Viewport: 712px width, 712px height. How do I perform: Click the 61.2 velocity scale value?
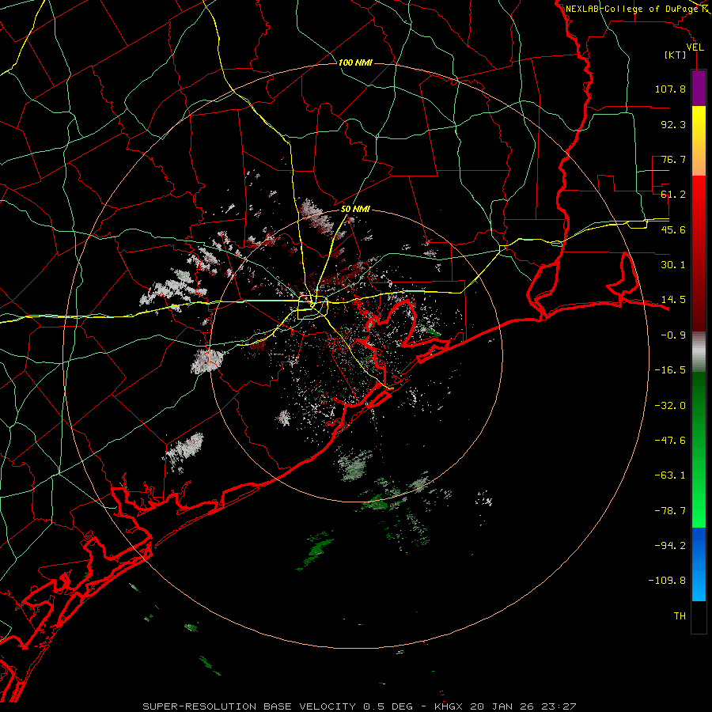click(x=673, y=195)
